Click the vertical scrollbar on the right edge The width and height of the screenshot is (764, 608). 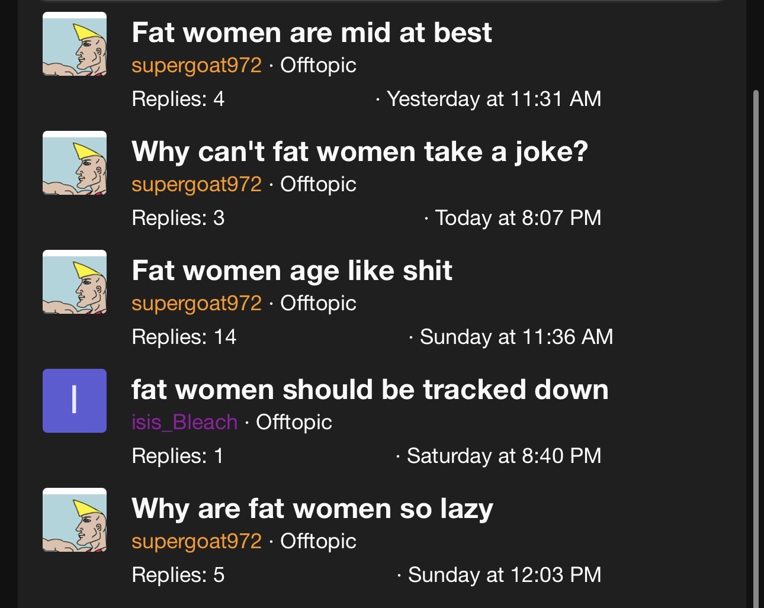pos(755,349)
